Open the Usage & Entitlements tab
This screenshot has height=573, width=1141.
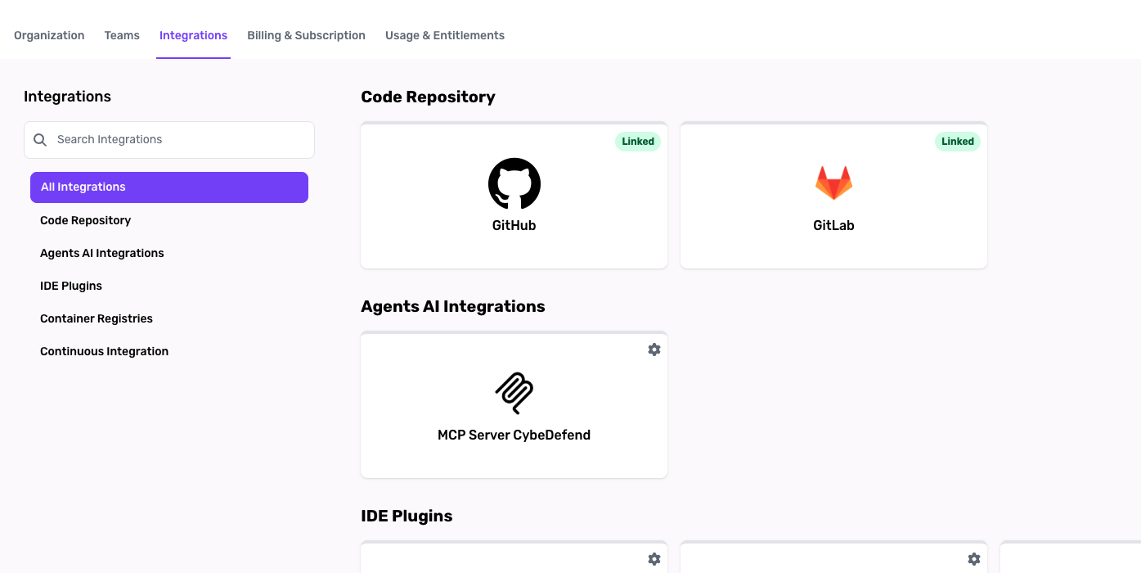(x=445, y=35)
